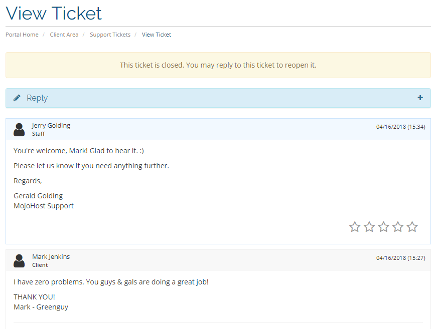The height and width of the screenshot is (329, 438).
Task: Open the Reply section header
Action: [x=37, y=98]
